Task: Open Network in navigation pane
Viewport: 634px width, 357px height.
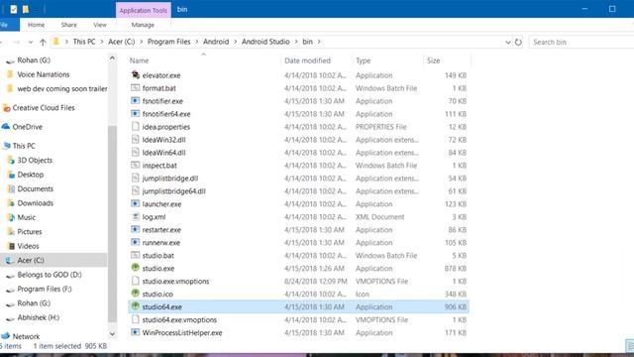Action: pyautogui.click(x=26, y=336)
